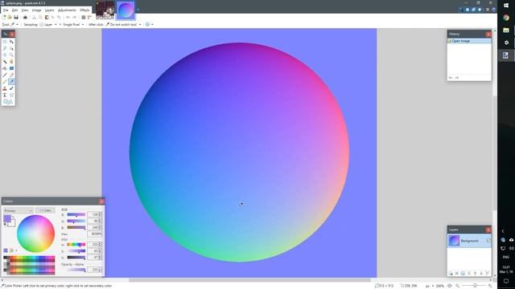The width and height of the screenshot is (515, 289).
Task: Select the Clone Stamp tool
Action: pyautogui.click(x=5, y=88)
